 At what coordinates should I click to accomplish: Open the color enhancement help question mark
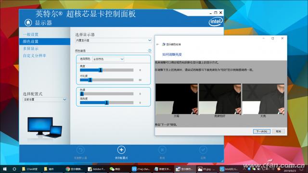click(x=150, y=50)
